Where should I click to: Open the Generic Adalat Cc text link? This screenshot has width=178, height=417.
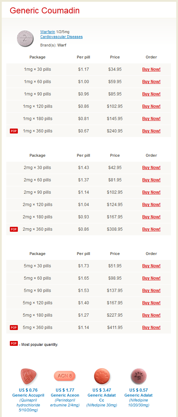(x=102, y=398)
